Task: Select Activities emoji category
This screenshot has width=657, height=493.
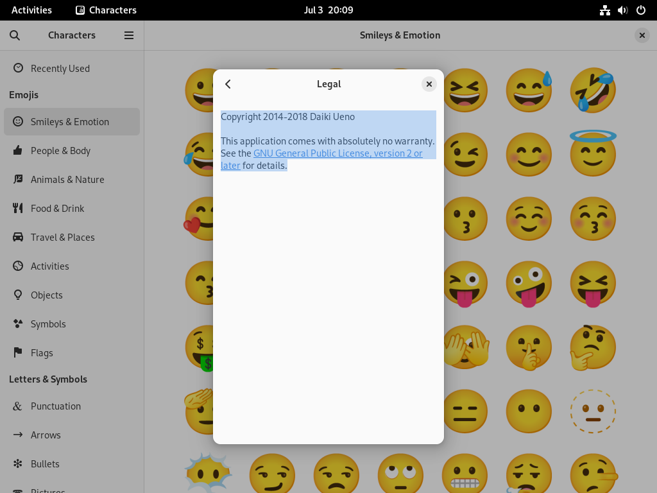Action: coord(72,266)
